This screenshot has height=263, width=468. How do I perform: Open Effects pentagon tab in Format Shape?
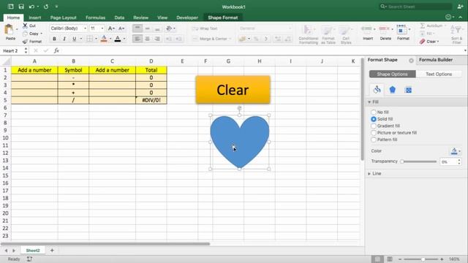[393, 89]
